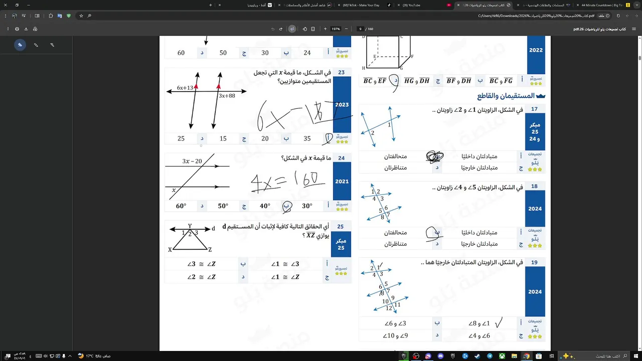The image size is (642, 361).
Task: Open Microsoft Store from taskbar
Action: coord(539,356)
